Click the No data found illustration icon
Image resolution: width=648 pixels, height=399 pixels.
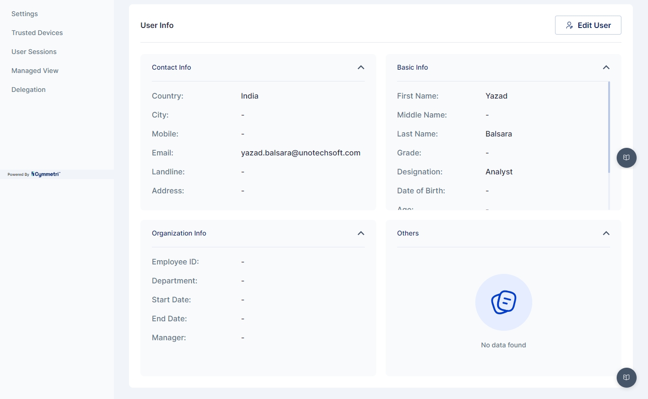pyautogui.click(x=503, y=302)
